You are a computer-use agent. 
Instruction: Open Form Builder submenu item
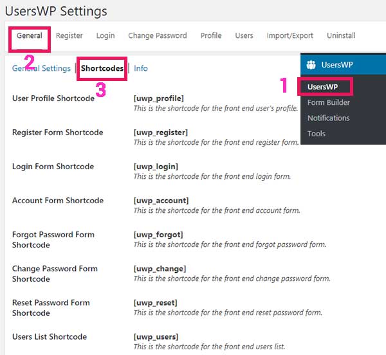pyautogui.click(x=328, y=103)
